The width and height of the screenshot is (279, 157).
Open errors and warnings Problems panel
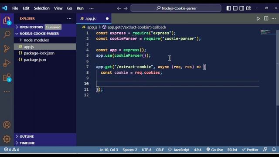pos(12,150)
